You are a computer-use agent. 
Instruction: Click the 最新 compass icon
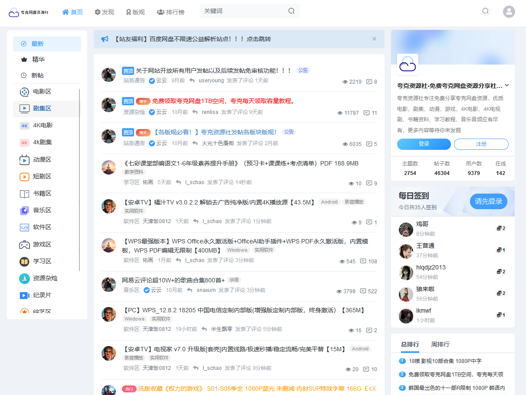tap(24, 44)
